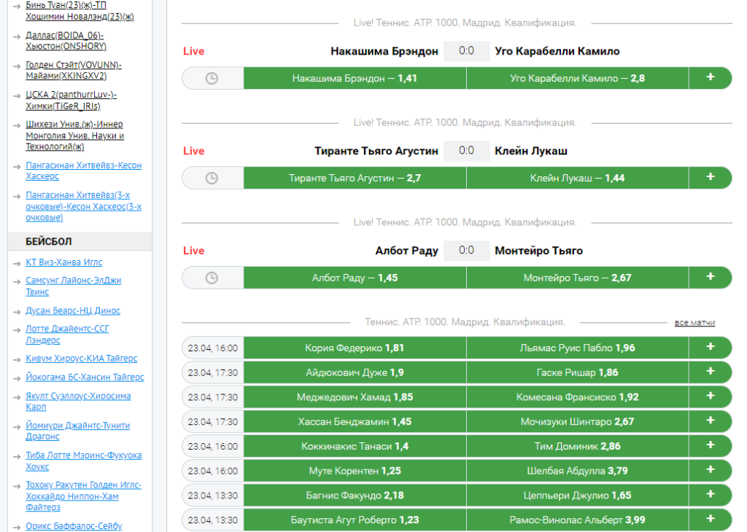Open Якулт Суэллоус-Хиросима Карп link
Viewport: 747px width, 532px height.
click(78, 402)
